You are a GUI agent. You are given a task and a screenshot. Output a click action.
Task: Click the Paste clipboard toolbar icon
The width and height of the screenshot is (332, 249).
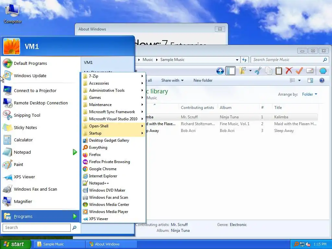pos(279,71)
